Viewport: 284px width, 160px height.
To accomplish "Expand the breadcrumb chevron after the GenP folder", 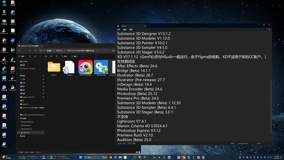I will (x=96, y=51).
